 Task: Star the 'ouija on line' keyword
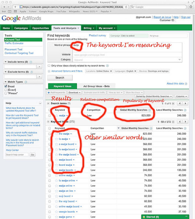[x=56, y=191]
